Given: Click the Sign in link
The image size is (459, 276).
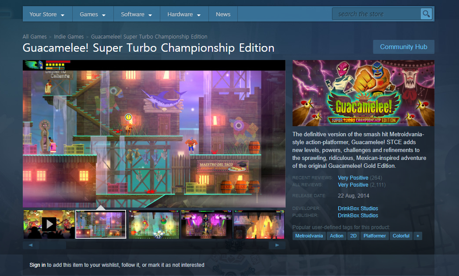Looking at the screenshot, I should point(37,265).
